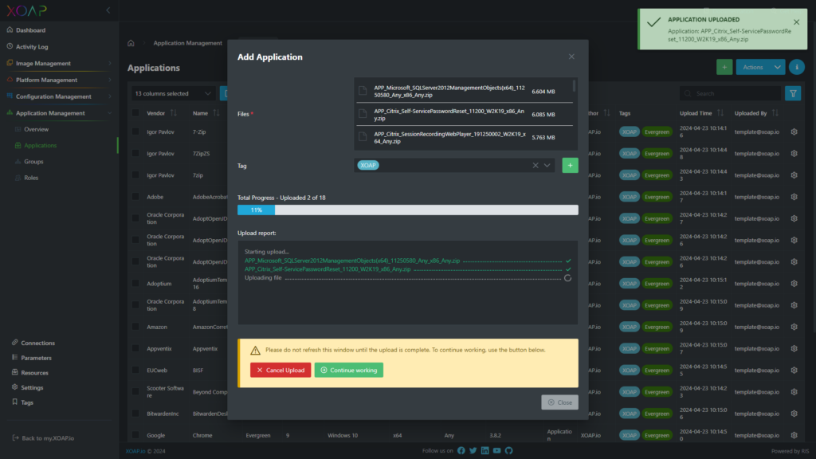Check the Amazon row checkbox
The height and width of the screenshot is (459, 816).
pyautogui.click(x=135, y=327)
